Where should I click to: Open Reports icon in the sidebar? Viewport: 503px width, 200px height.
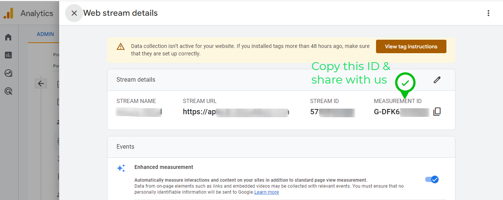click(x=8, y=55)
